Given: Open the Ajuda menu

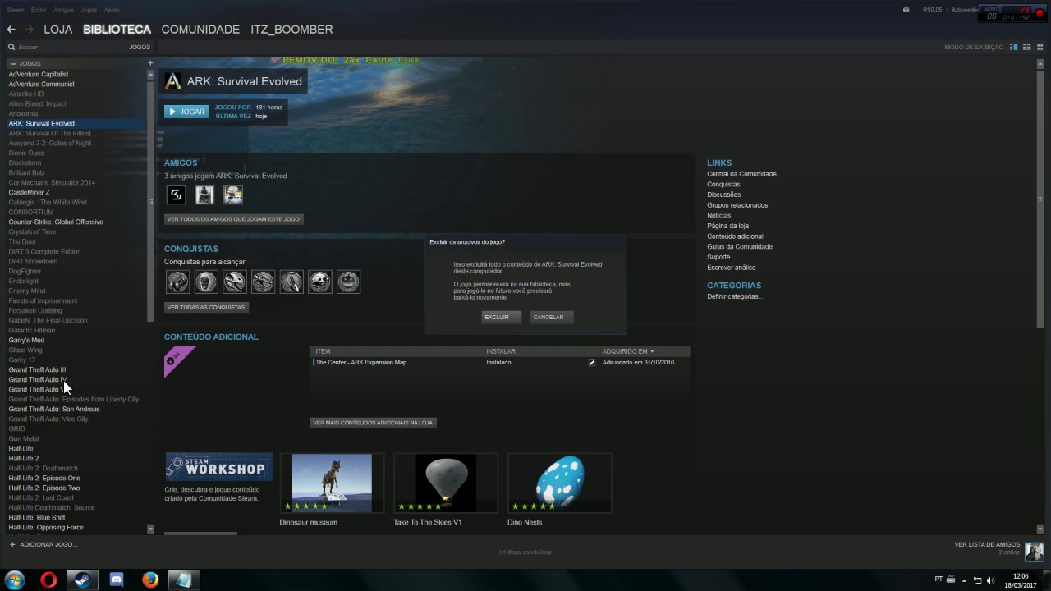Looking at the screenshot, I should (x=112, y=10).
